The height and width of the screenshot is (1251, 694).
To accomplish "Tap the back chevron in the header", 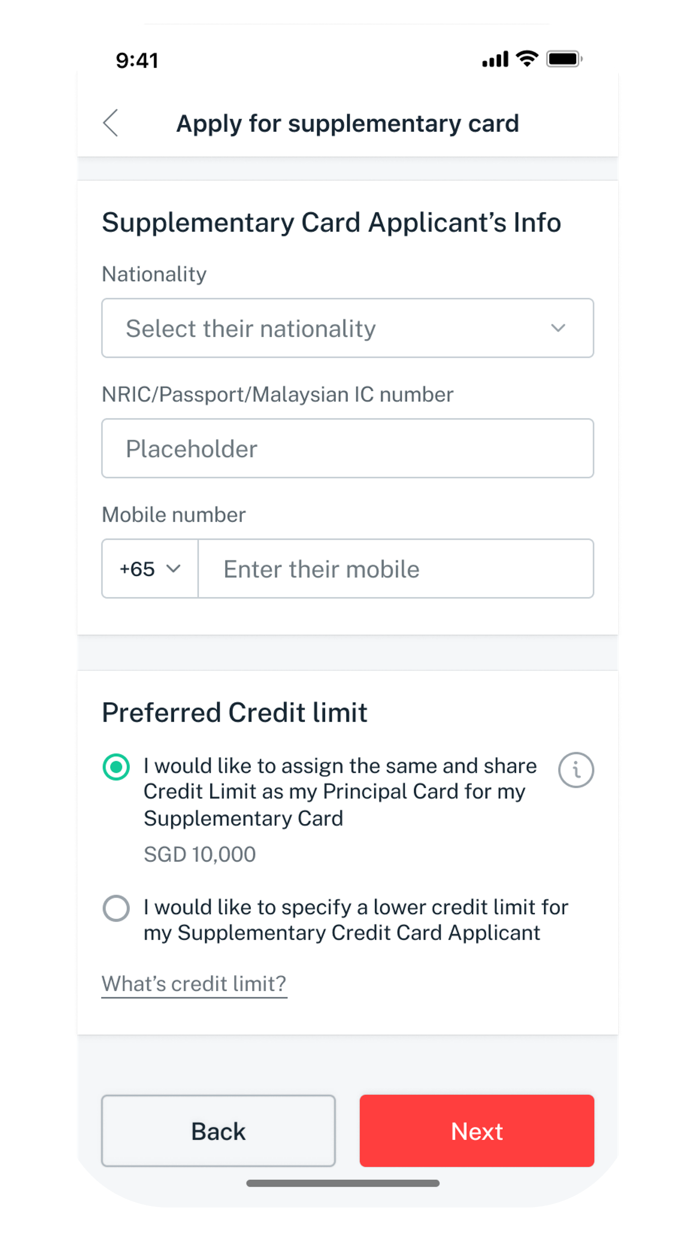I will 111,123.
